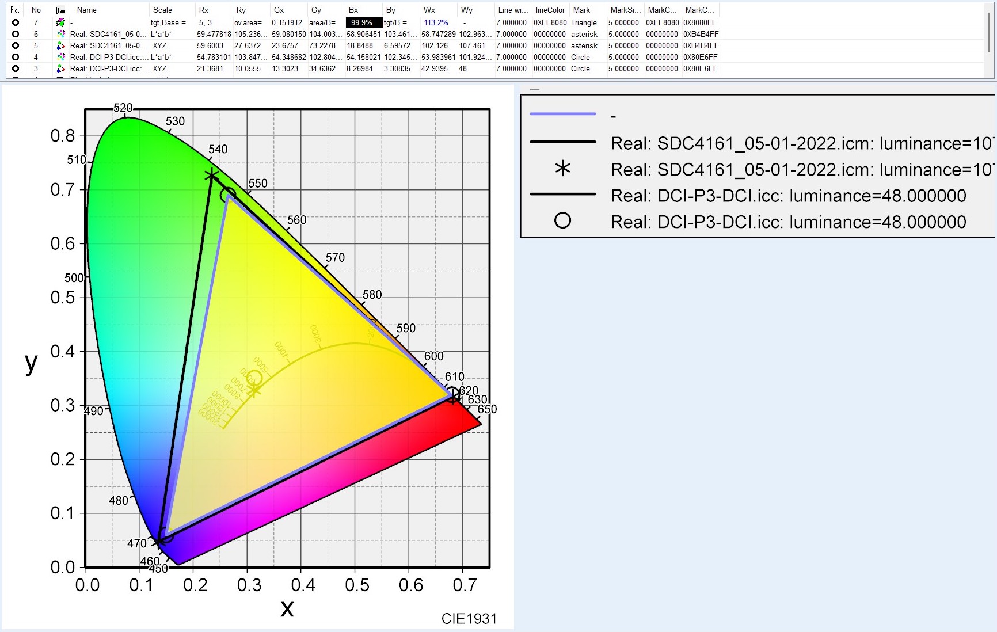
Task: Click the 34.6362 Gy cell
Action: coord(322,68)
